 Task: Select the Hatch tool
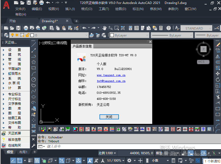34,126
